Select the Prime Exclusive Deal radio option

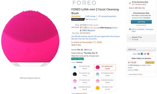click(130, 3)
